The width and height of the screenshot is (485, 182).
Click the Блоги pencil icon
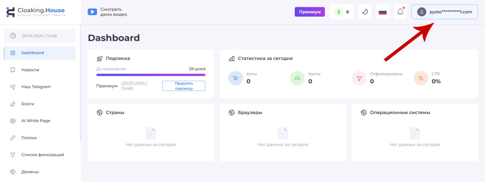[13, 104]
